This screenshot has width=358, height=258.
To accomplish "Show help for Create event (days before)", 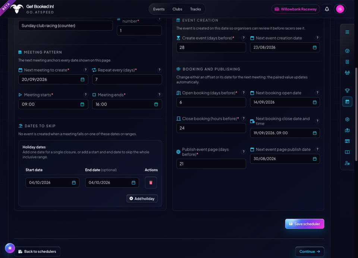I will pos(244,38).
